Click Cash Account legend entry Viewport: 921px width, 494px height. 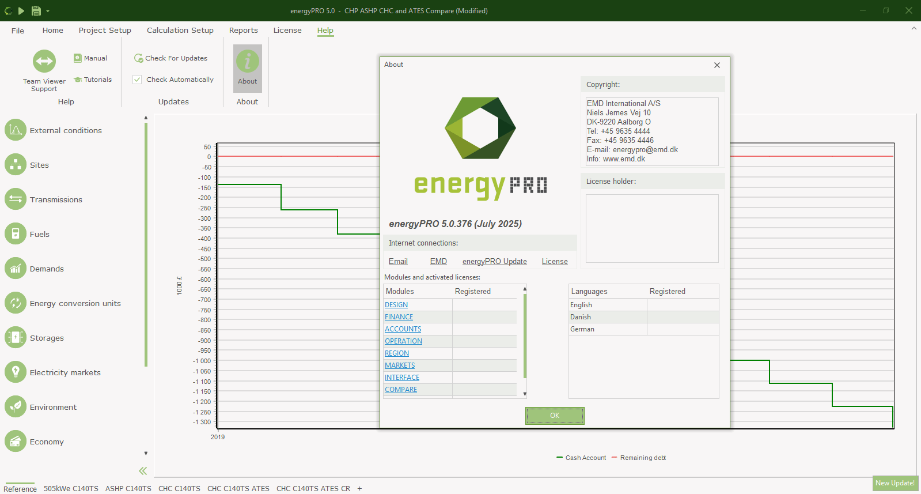pos(581,458)
